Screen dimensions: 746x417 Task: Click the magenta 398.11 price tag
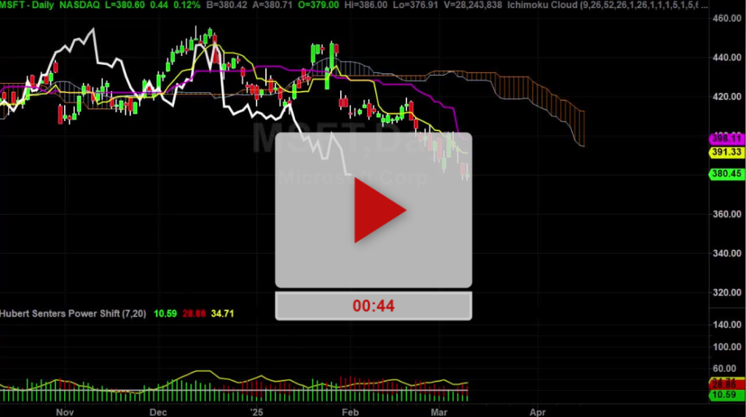(x=726, y=139)
